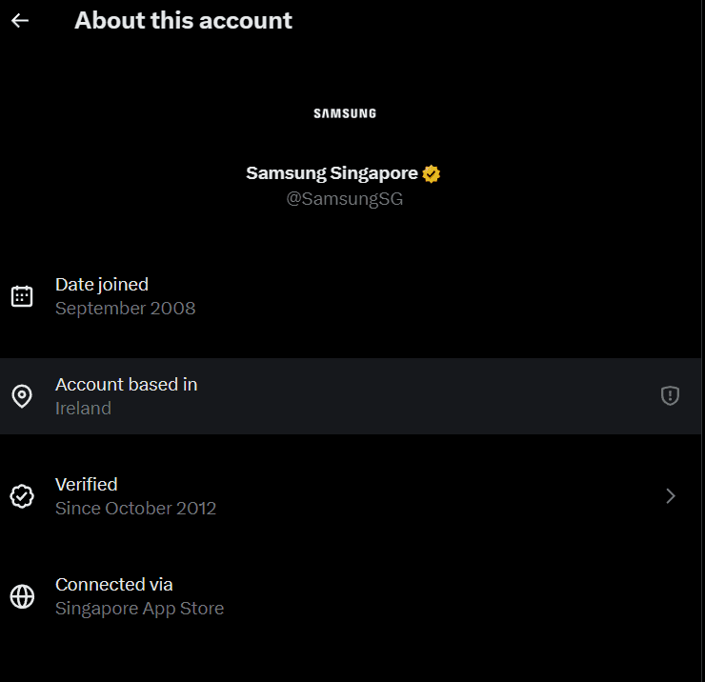
Task: Click the globe icon beside Connected via
Action: (22, 596)
